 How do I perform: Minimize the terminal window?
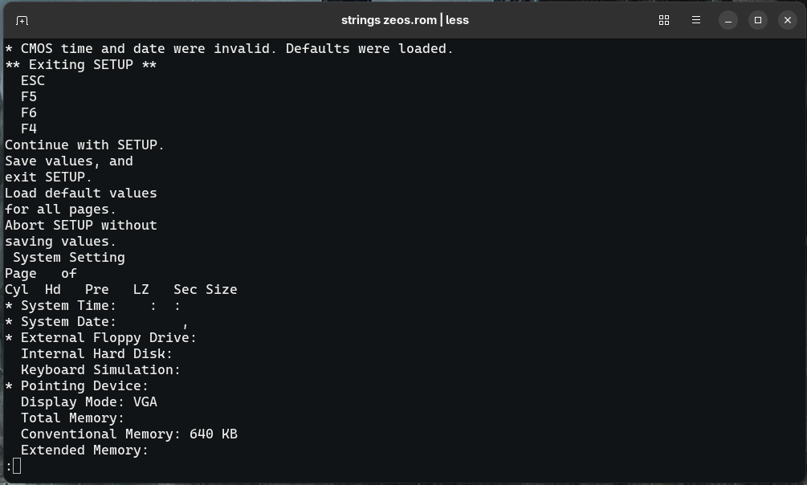pos(728,21)
